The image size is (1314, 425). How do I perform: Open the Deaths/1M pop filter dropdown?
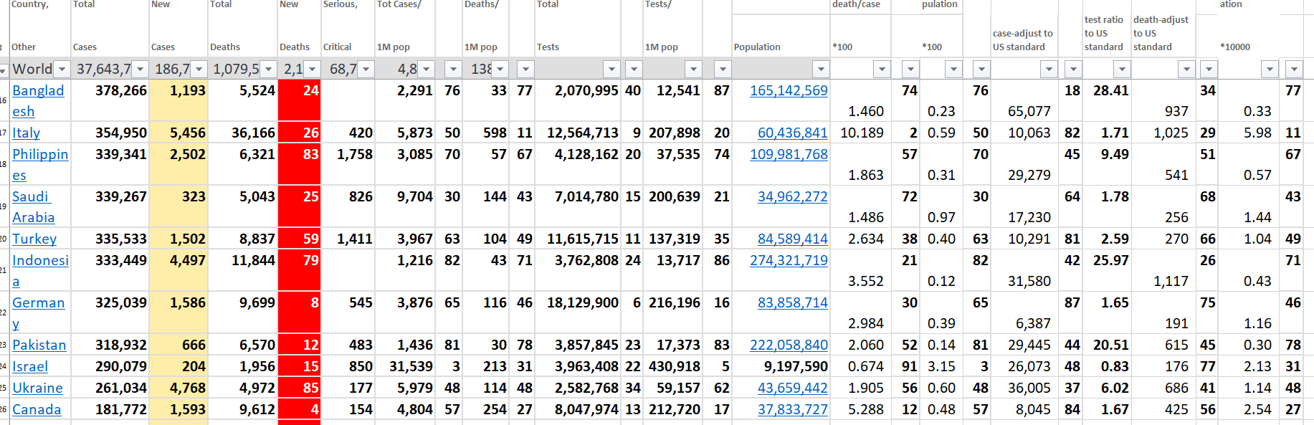500,70
